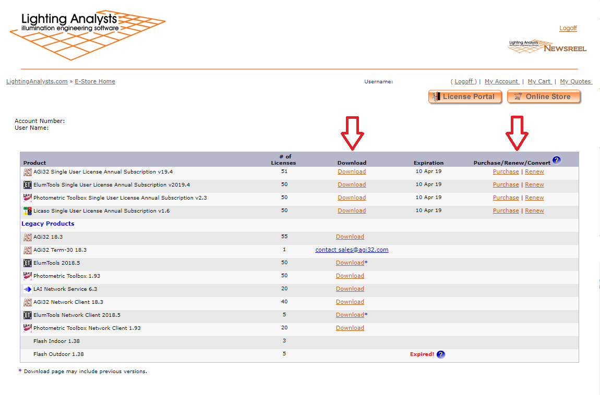Click the top-right Logoff link

coord(568,28)
